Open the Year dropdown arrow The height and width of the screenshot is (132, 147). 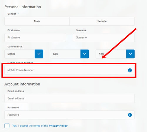click(130, 54)
